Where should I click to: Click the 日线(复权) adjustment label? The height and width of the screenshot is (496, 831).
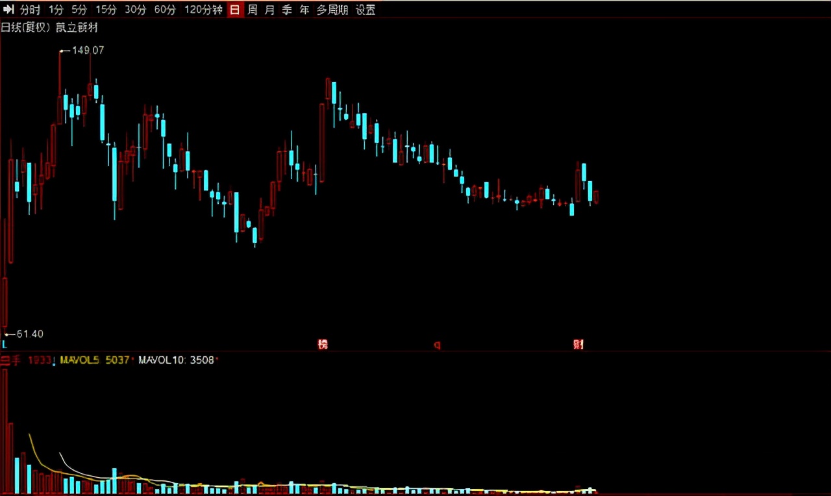[x=26, y=27]
